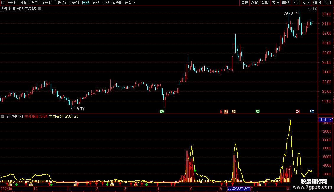Expand the 更多 periods menu
334x192 pixels.
[130, 3]
